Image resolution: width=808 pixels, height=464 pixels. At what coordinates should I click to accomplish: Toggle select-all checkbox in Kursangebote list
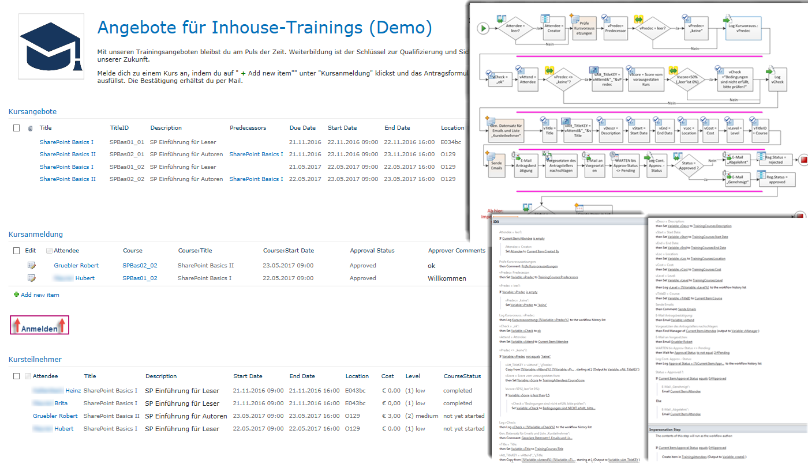coord(16,128)
